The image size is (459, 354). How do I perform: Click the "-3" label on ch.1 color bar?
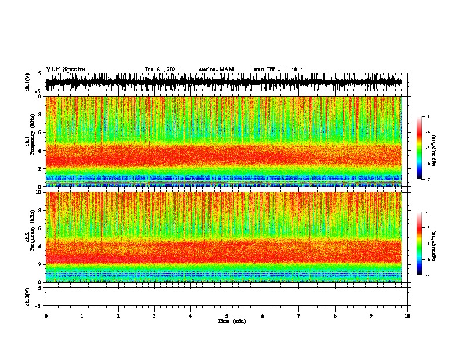pyautogui.click(x=428, y=117)
